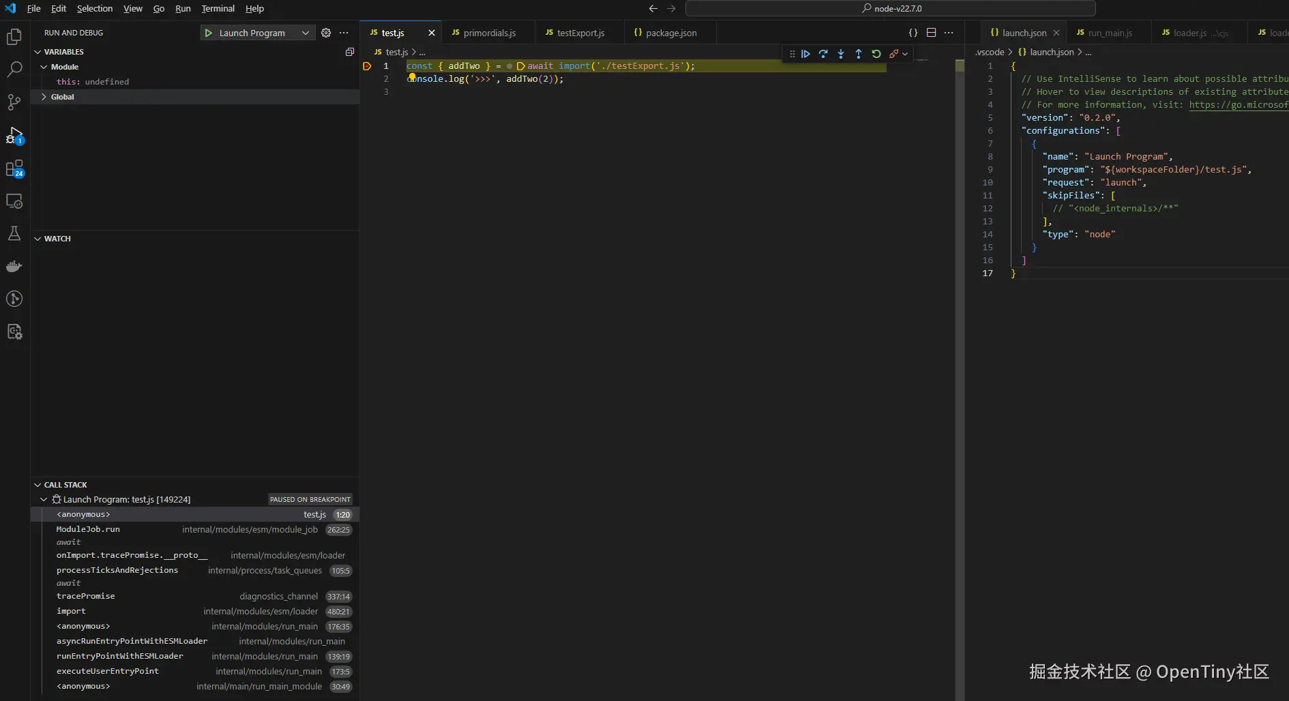Open editor more actions menu beside split icon
The image size is (1289, 701).
click(x=949, y=33)
